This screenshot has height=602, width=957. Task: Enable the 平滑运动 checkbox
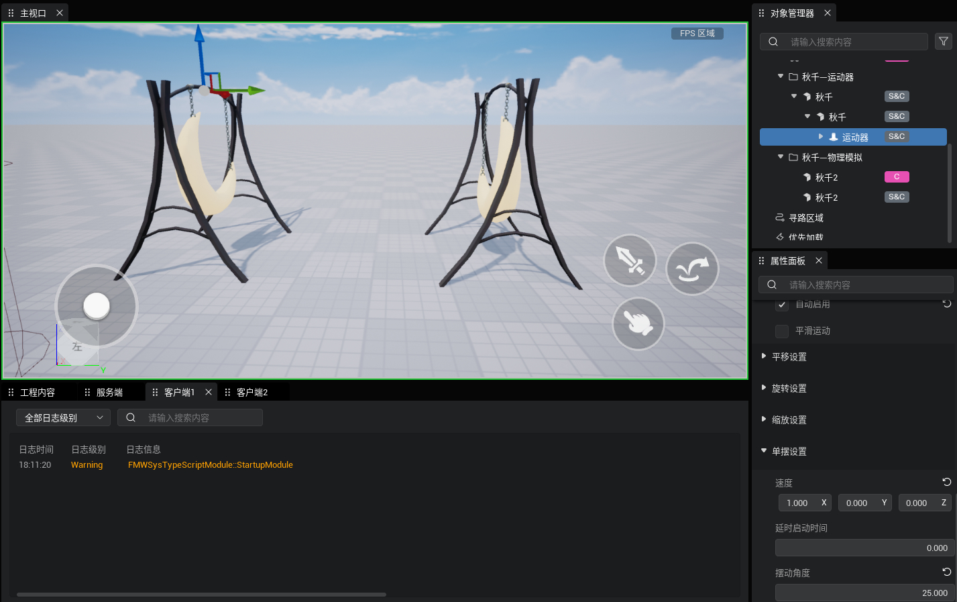tap(782, 331)
